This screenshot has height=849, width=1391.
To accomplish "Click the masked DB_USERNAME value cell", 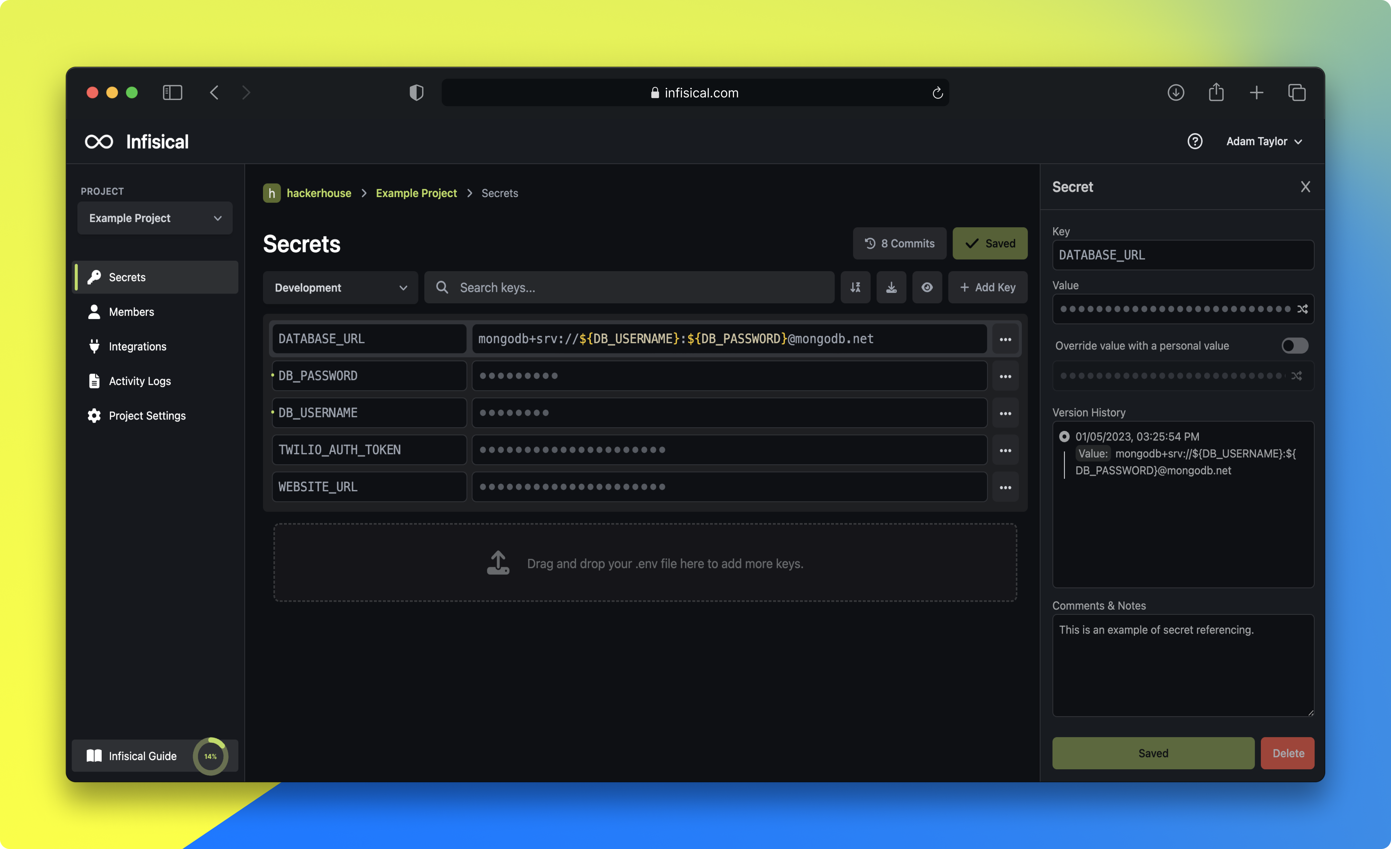I will [729, 413].
